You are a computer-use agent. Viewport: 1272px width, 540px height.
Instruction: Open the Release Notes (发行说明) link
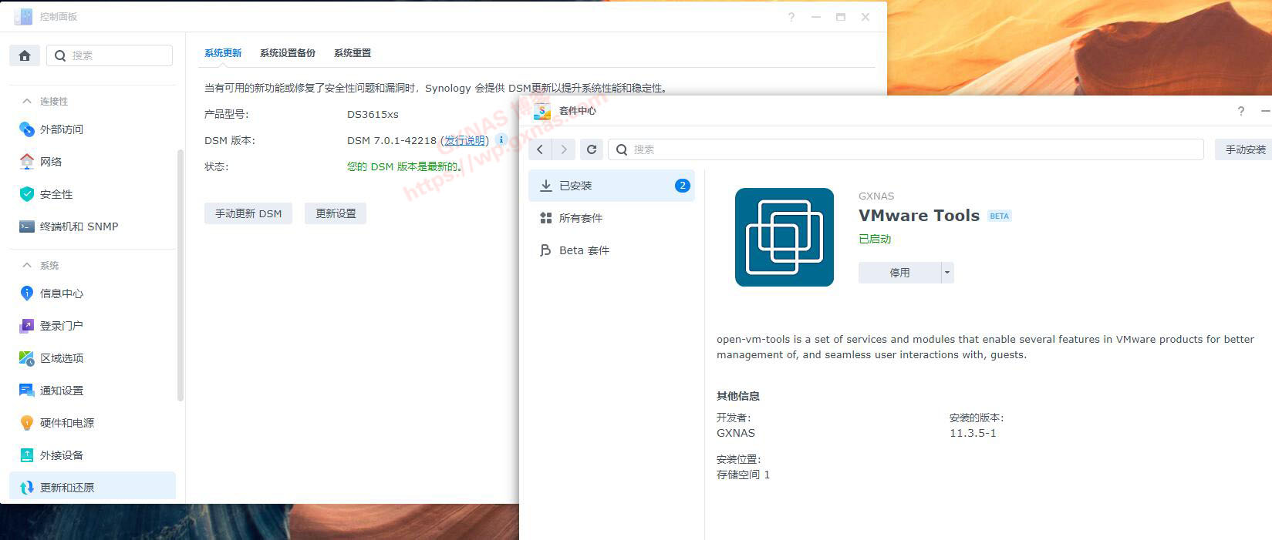click(x=464, y=140)
